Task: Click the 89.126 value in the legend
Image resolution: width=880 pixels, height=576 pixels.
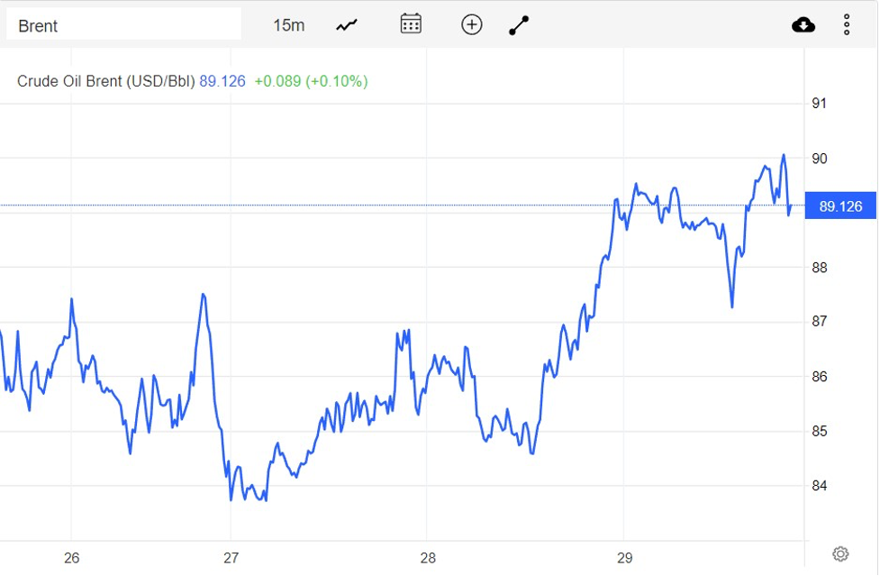Action: [x=222, y=81]
